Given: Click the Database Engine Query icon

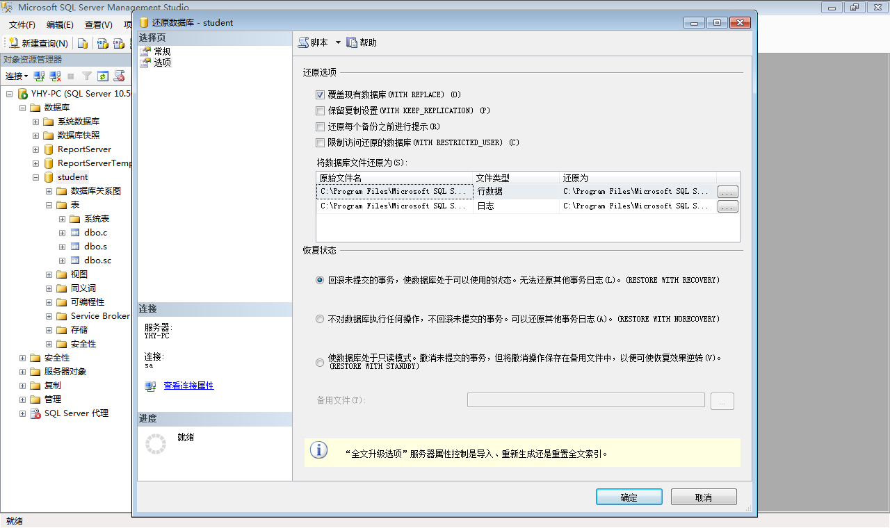Looking at the screenshot, I should coord(83,43).
